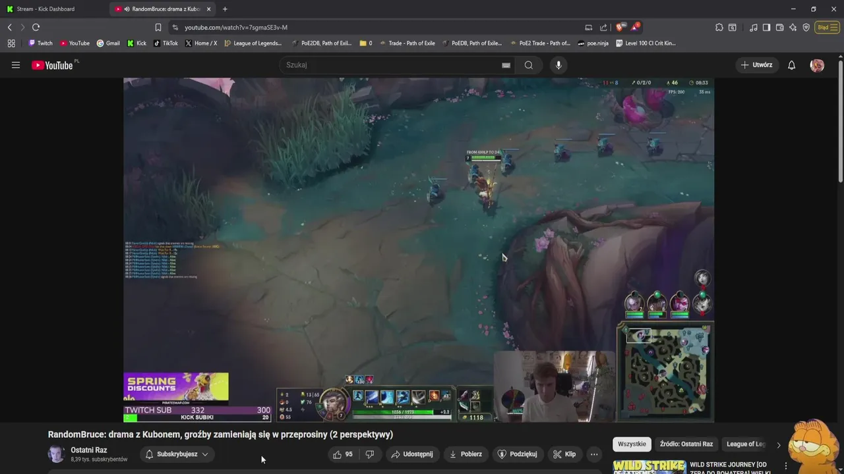
Task: Bookmark this page icon
Action: coord(158,27)
